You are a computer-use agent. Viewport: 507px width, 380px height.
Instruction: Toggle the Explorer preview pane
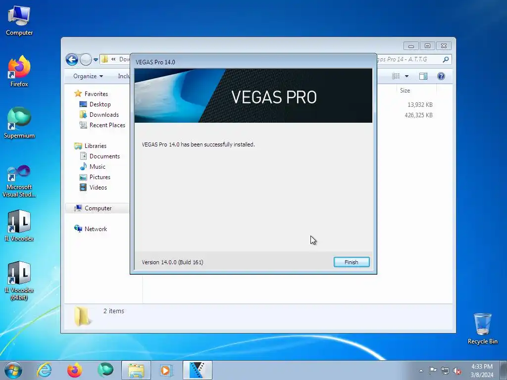click(423, 76)
